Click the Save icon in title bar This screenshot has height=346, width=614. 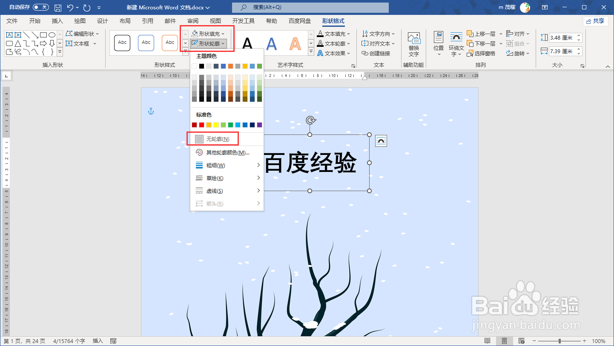(58, 7)
